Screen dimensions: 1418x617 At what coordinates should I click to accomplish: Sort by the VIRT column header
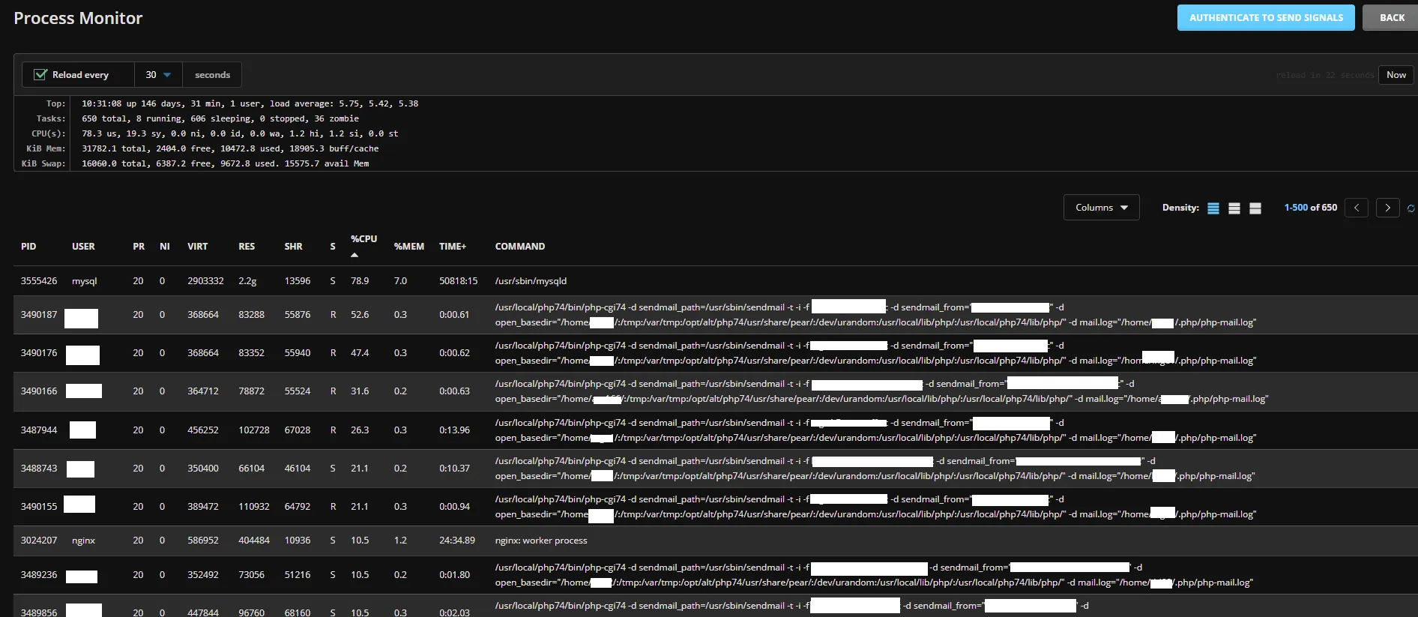click(198, 247)
